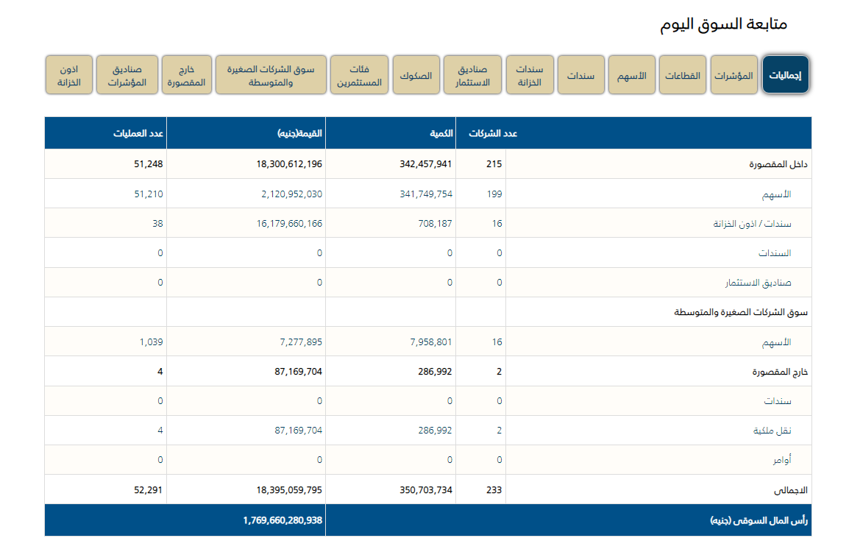This screenshot has width=849, height=552.
Task: Switch to خارج المقصورة tab
Action: point(187,75)
